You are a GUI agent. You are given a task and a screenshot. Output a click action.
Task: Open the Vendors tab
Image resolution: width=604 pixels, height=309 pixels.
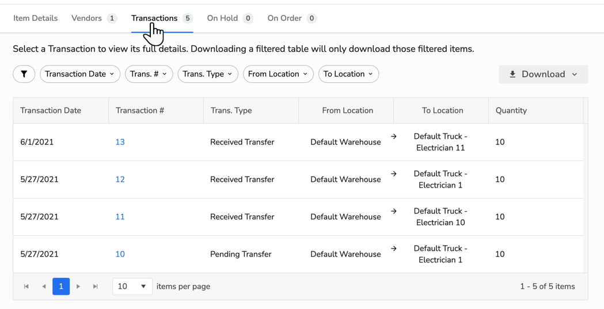click(93, 18)
